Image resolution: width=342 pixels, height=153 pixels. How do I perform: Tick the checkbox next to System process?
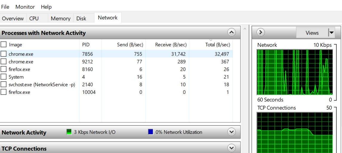pyautogui.click(x=4, y=77)
